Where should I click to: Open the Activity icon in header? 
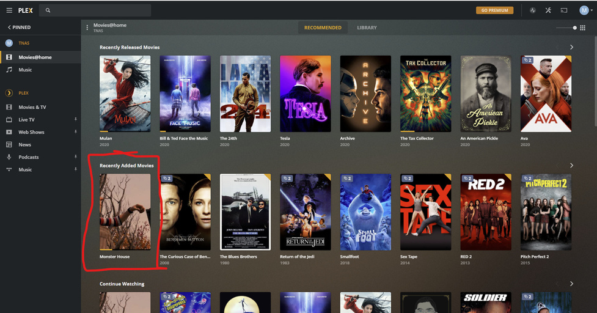533,10
